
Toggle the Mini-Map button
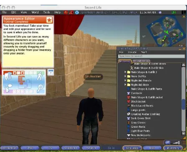pos(132,148)
